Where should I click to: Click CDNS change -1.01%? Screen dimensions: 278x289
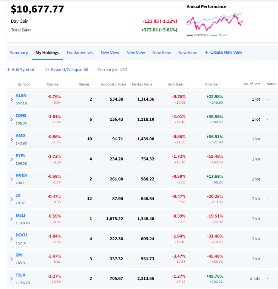tap(54, 117)
